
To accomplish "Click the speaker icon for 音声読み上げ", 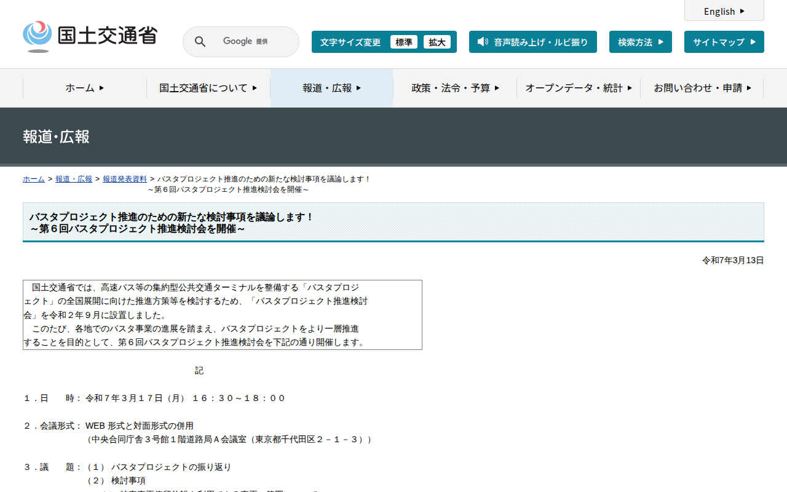I will [483, 42].
